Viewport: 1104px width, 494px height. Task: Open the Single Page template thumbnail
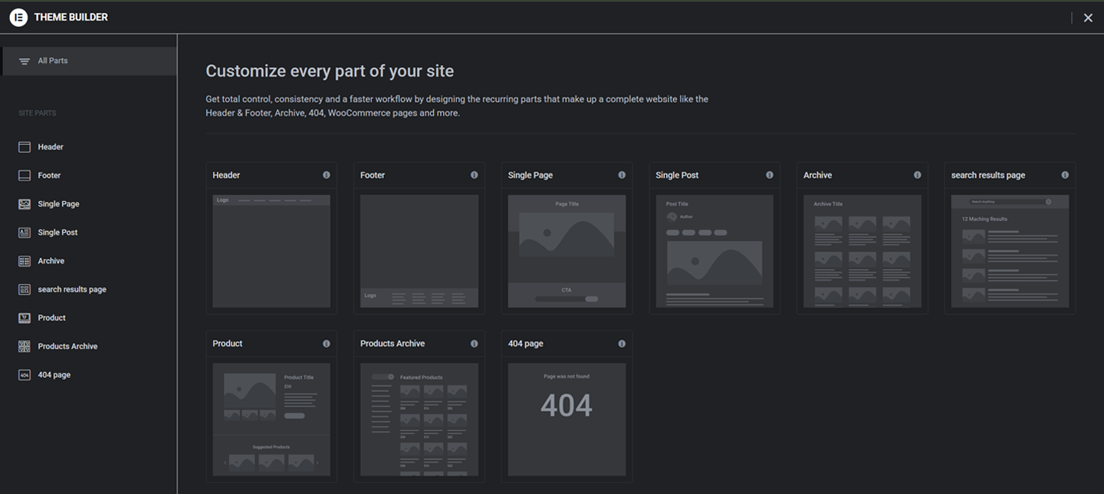567,251
